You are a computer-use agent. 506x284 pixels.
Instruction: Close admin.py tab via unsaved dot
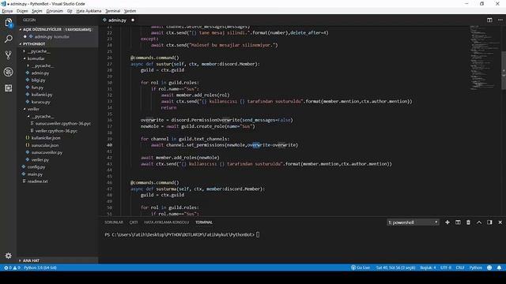pyautogui.click(x=133, y=20)
